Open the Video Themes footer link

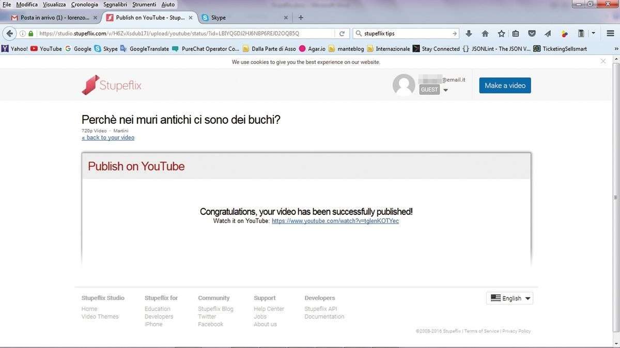100,317
